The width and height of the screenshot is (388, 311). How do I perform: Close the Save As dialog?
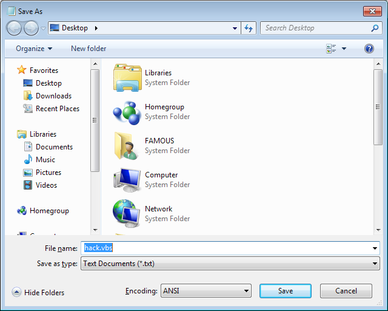pos(372,11)
